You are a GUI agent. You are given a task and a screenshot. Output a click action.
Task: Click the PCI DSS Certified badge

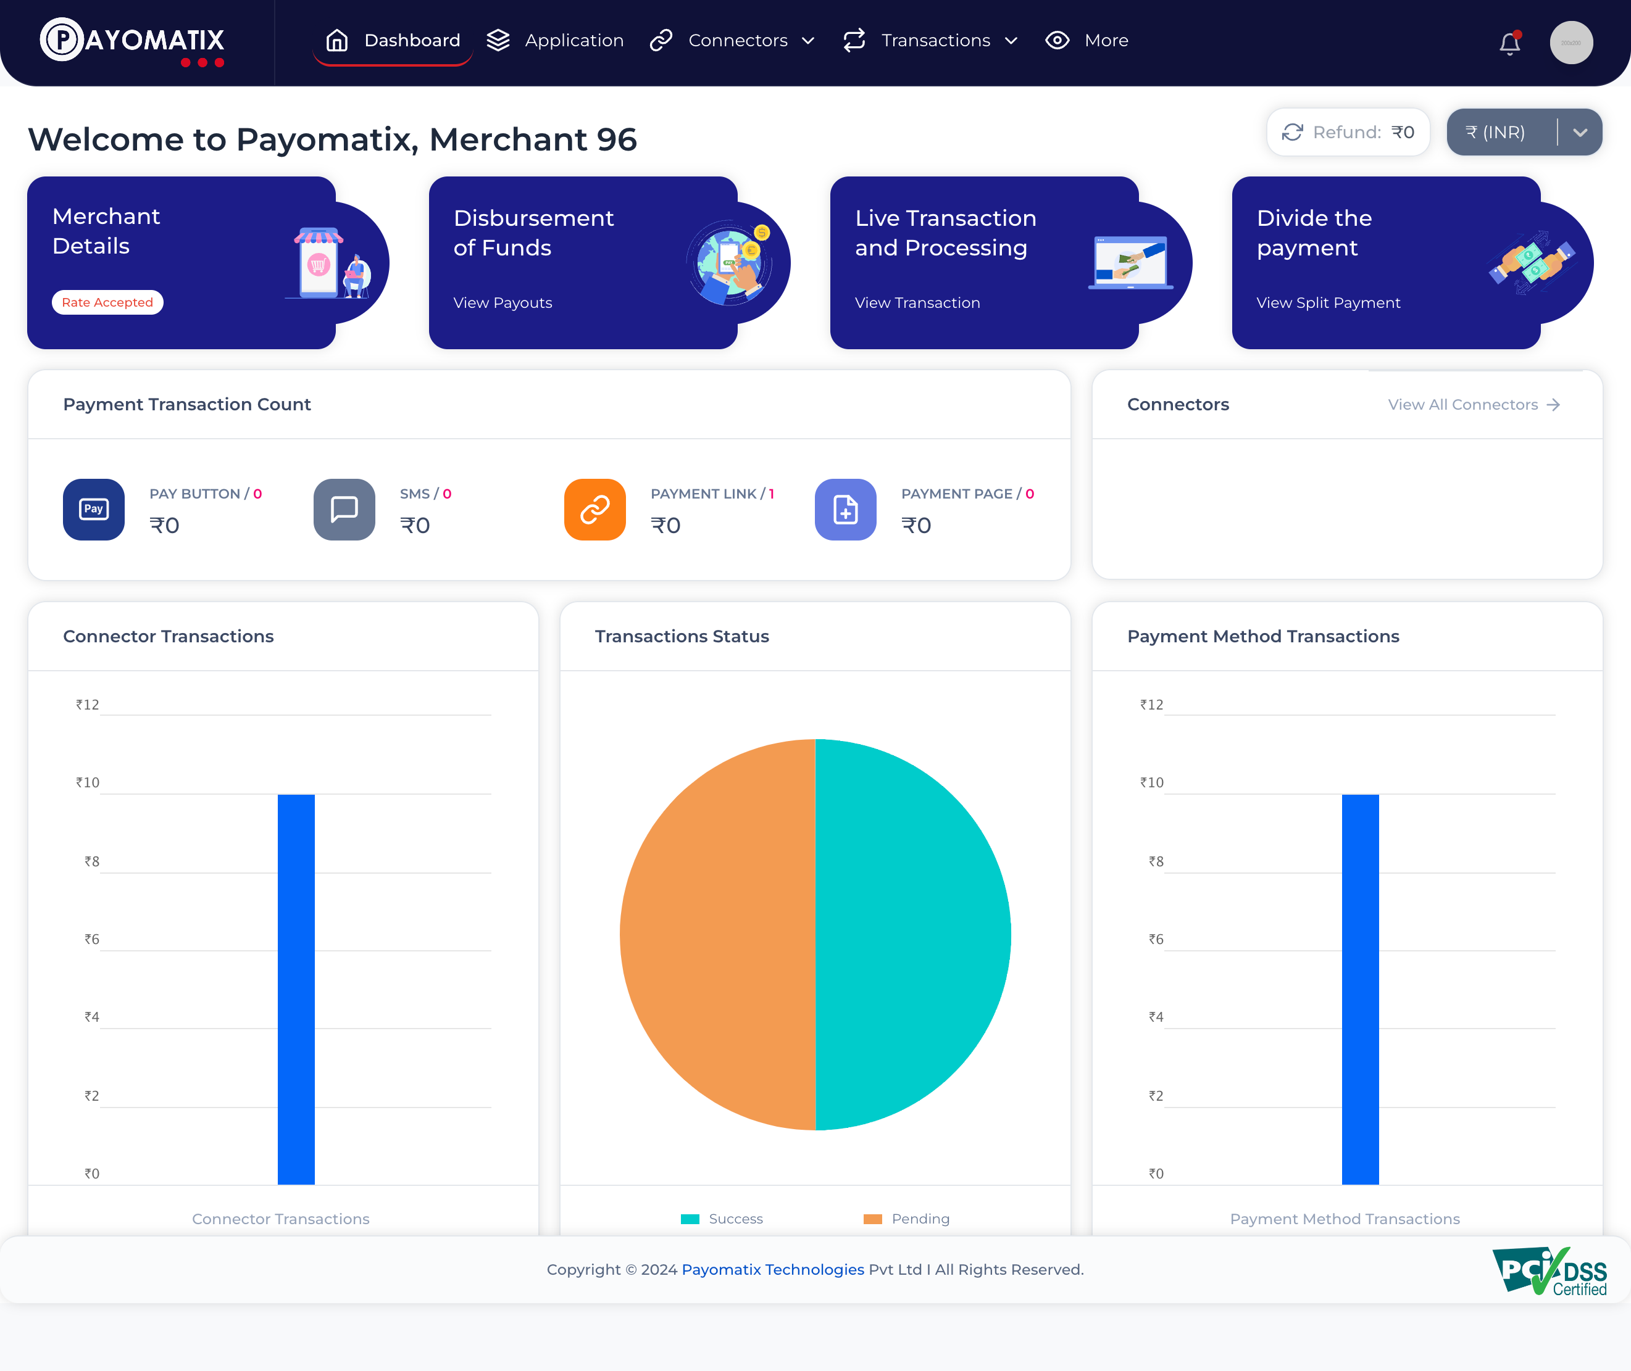tap(1549, 1271)
